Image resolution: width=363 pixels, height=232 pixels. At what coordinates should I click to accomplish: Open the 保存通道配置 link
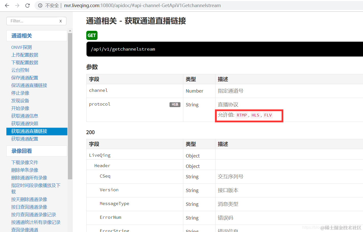pyautogui.click(x=25, y=78)
